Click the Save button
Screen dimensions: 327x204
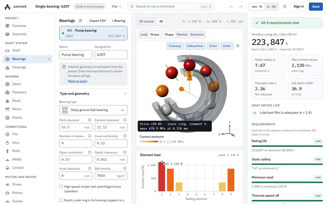316,7
